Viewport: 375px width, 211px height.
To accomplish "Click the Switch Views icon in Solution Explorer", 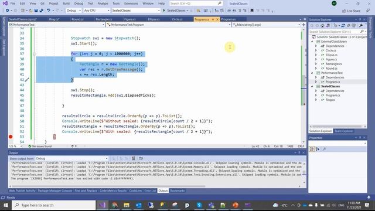I will (x=328, y=26).
